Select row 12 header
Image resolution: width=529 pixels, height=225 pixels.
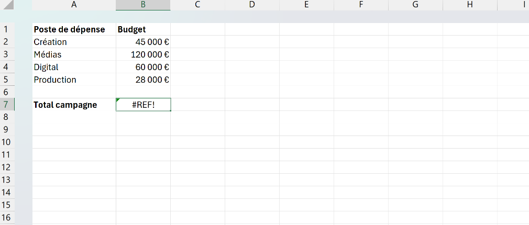7,167
